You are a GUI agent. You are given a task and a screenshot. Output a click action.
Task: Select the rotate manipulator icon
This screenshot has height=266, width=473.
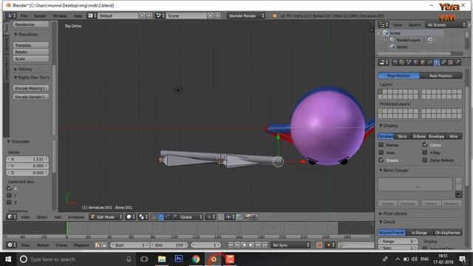tap(168, 216)
